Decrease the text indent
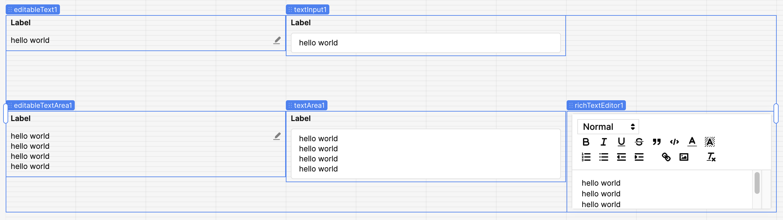The width and height of the screenshot is (783, 220). [x=621, y=157]
